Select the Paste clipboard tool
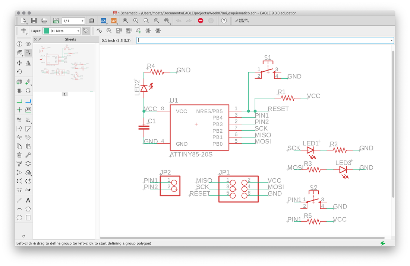Image resolution: width=410 pixels, height=266 pixels. pos(28,146)
